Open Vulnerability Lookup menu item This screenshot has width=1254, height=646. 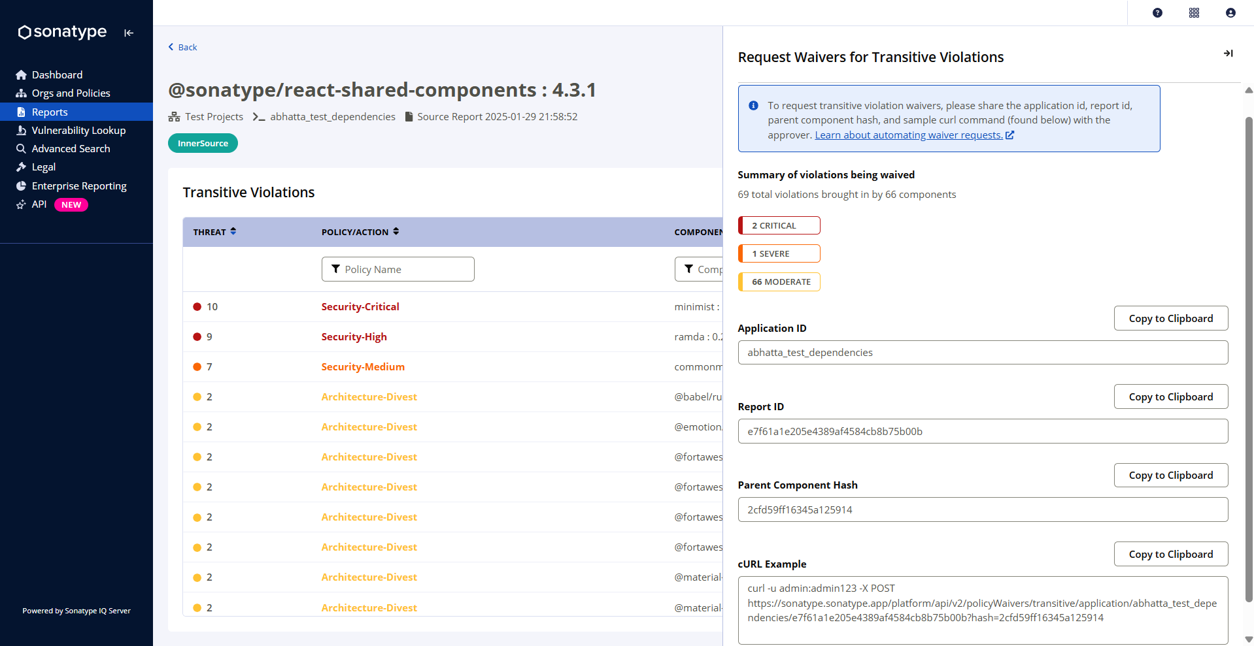76,131
